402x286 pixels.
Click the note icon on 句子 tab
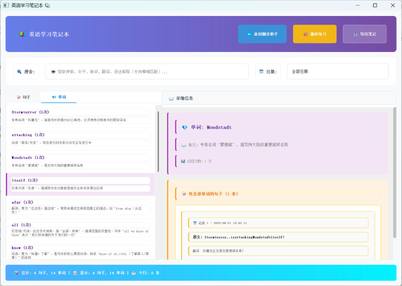[x=19, y=97]
